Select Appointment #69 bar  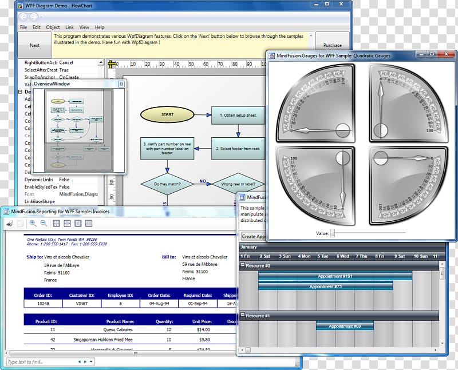(345, 326)
